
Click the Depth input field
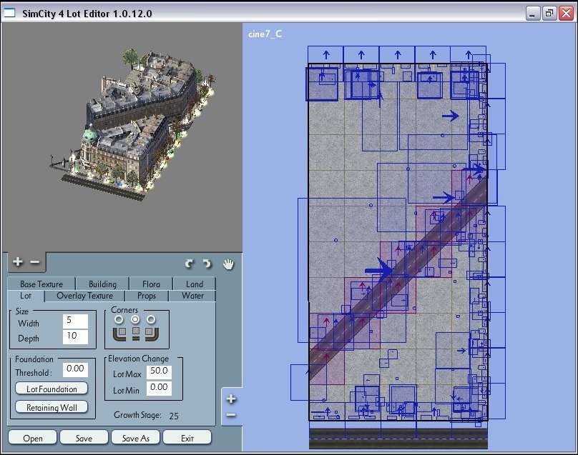[x=75, y=336]
